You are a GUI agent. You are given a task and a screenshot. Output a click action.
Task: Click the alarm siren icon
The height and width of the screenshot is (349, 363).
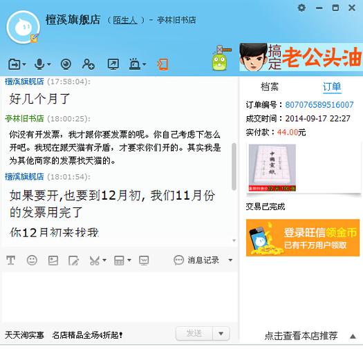[135, 64]
